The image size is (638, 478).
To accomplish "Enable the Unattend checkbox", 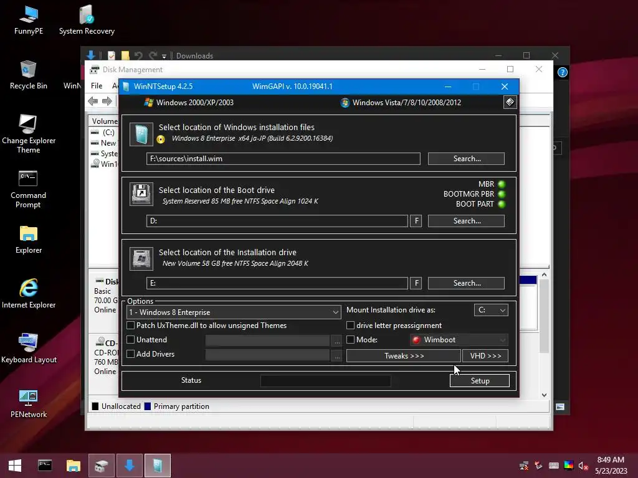I will pyautogui.click(x=131, y=339).
